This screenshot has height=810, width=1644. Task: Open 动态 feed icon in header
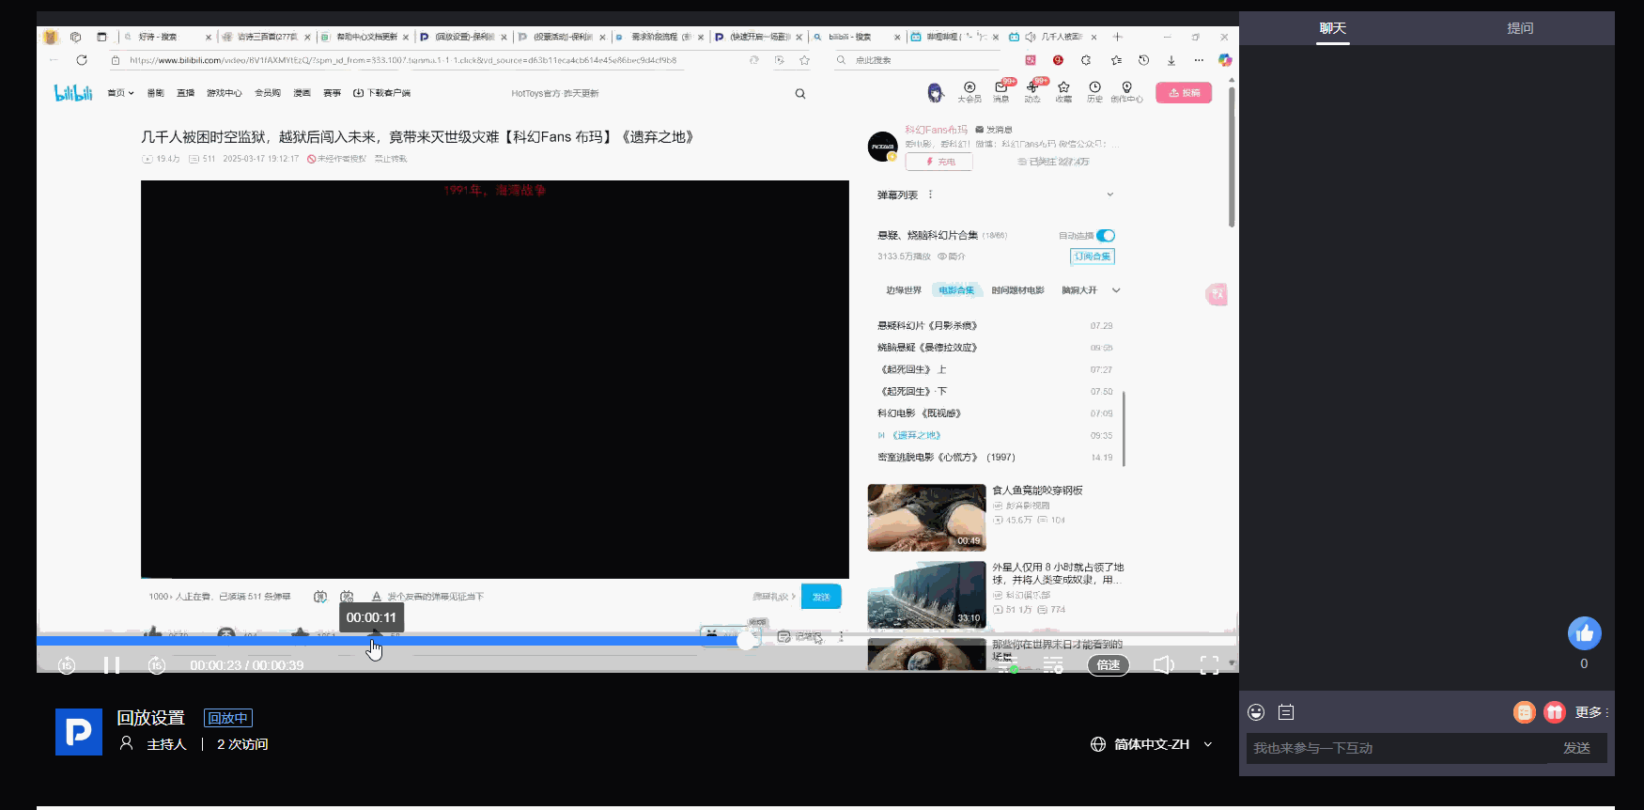[1032, 91]
